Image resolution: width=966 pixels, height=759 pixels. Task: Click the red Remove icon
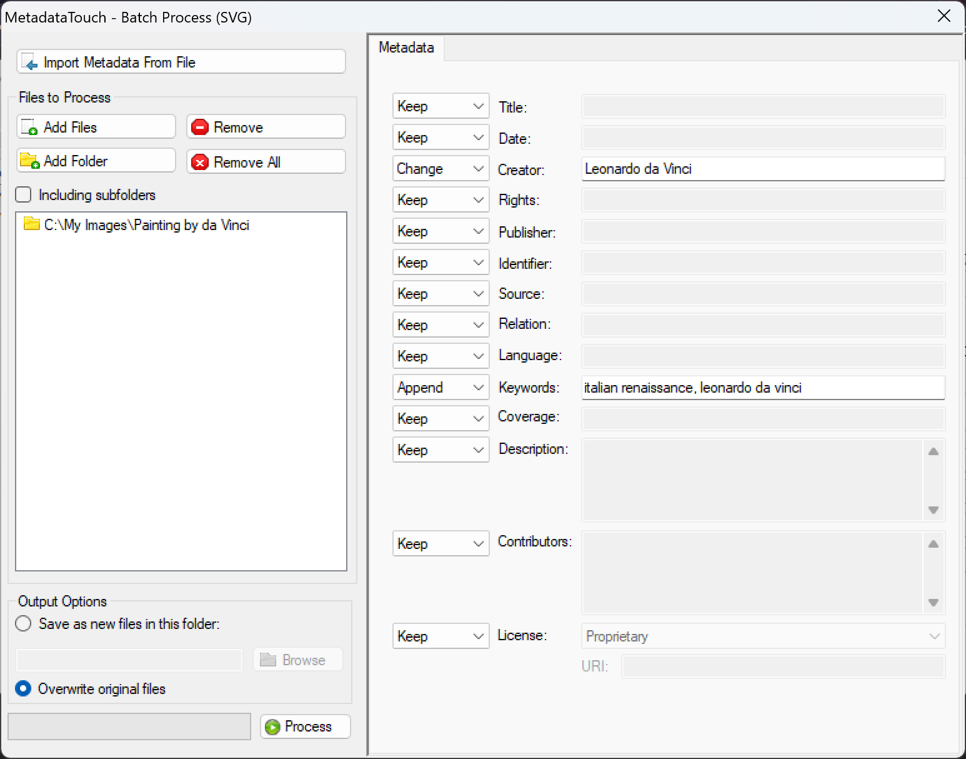pos(199,128)
